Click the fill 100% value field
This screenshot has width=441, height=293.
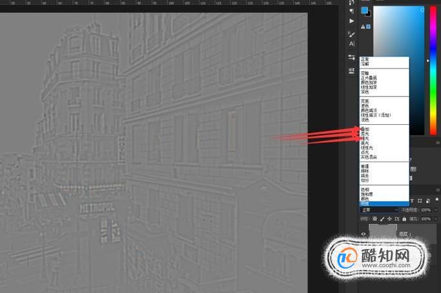click(426, 219)
